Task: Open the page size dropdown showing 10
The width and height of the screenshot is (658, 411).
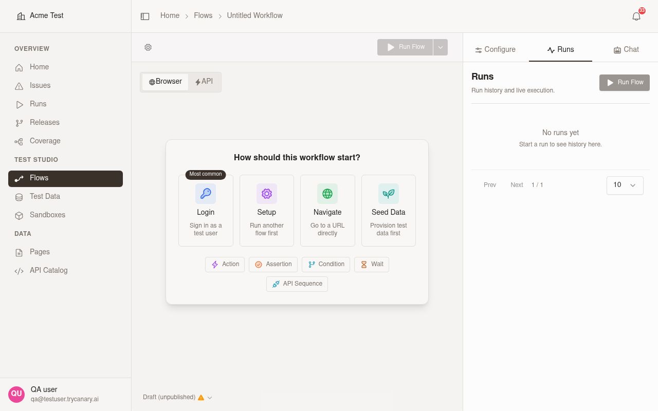Action: [x=625, y=185]
